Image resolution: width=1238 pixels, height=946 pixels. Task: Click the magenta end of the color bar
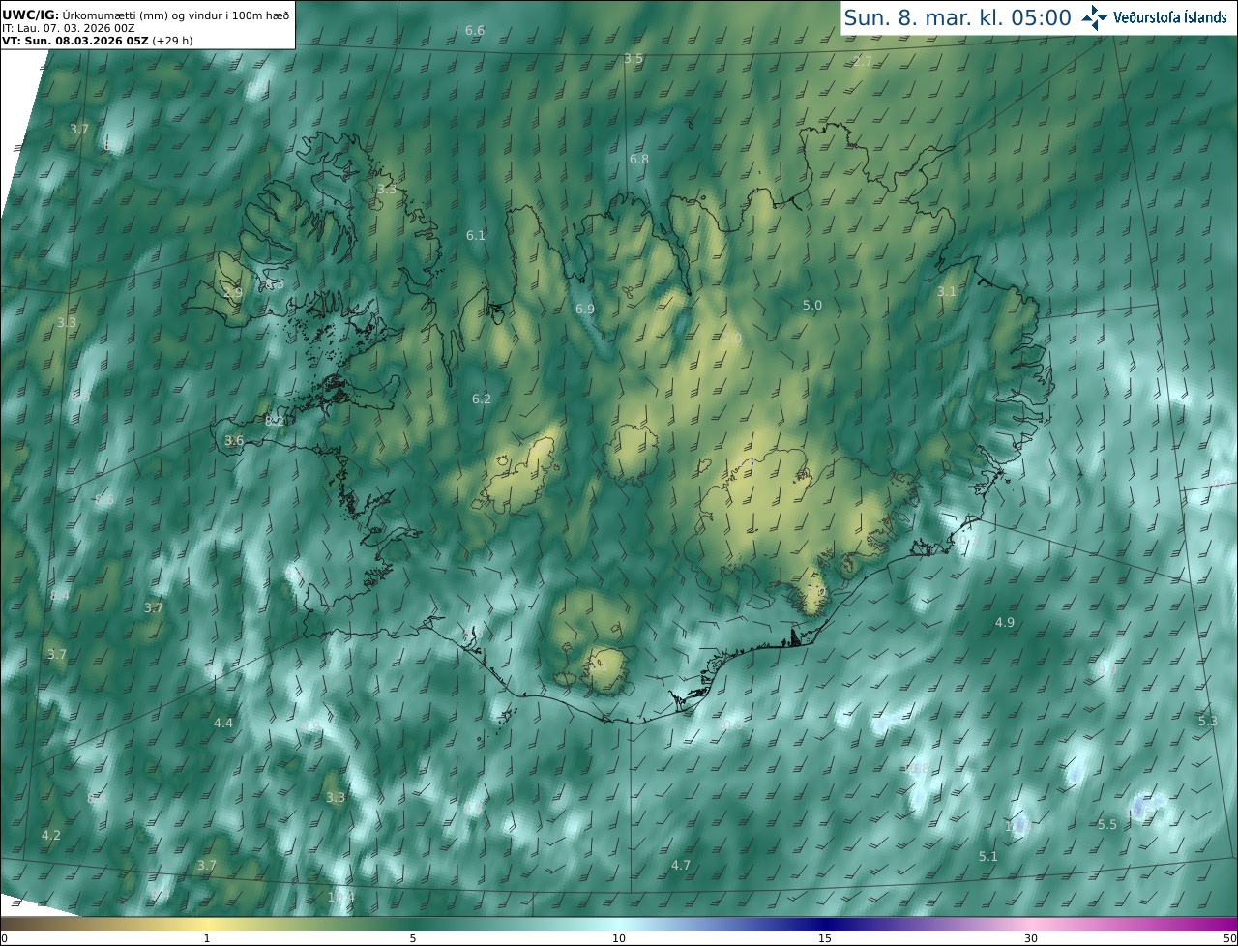tap(1219, 924)
